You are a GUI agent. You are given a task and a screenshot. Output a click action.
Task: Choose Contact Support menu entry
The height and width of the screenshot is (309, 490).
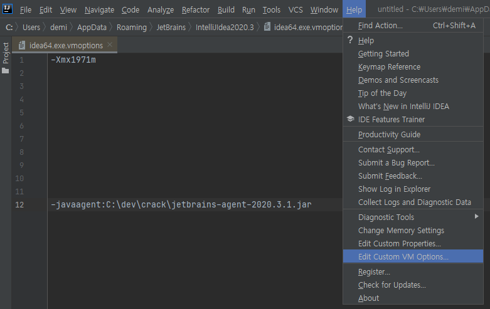tap(413, 150)
